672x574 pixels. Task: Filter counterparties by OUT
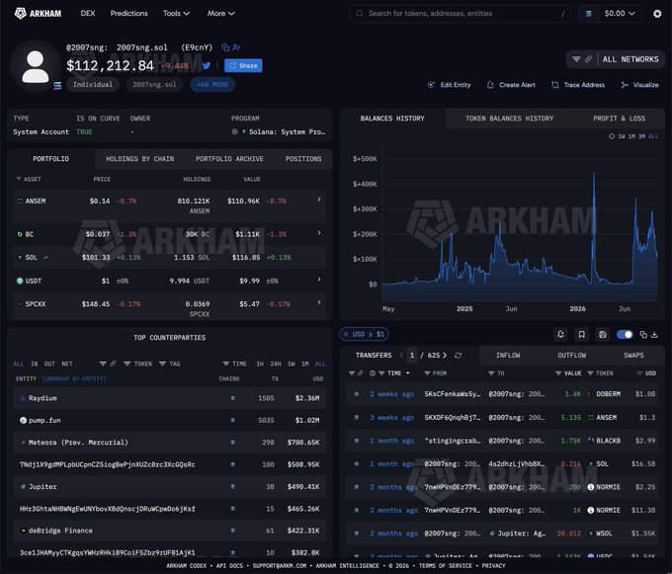(x=49, y=365)
